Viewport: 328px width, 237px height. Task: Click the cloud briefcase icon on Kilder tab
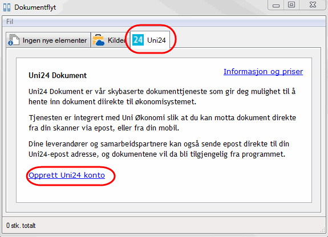click(x=98, y=40)
